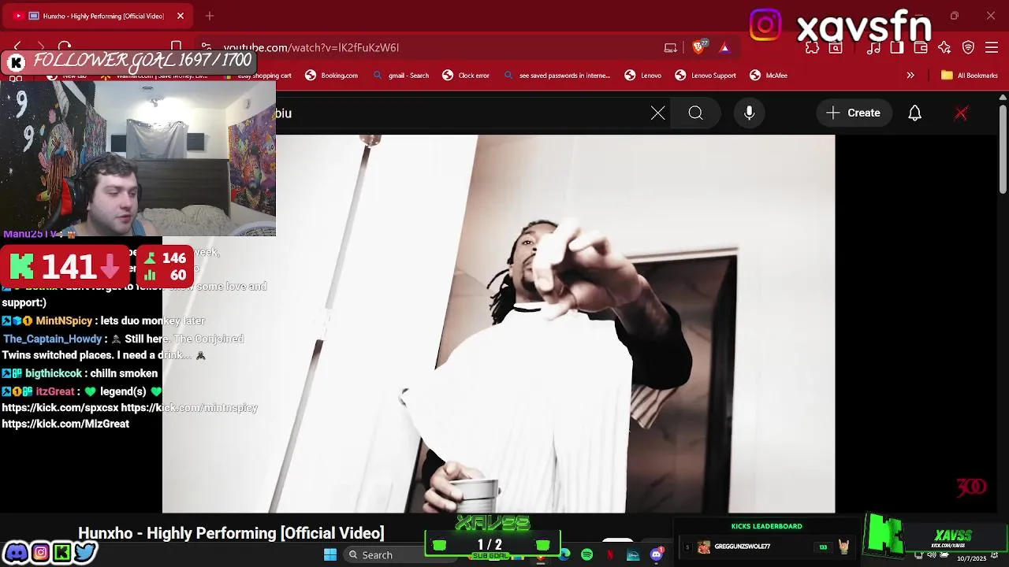Image resolution: width=1009 pixels, height=567 pixels.
Task: Click the https://kick.com/MizGreat chat link
Action: [65, 424]
